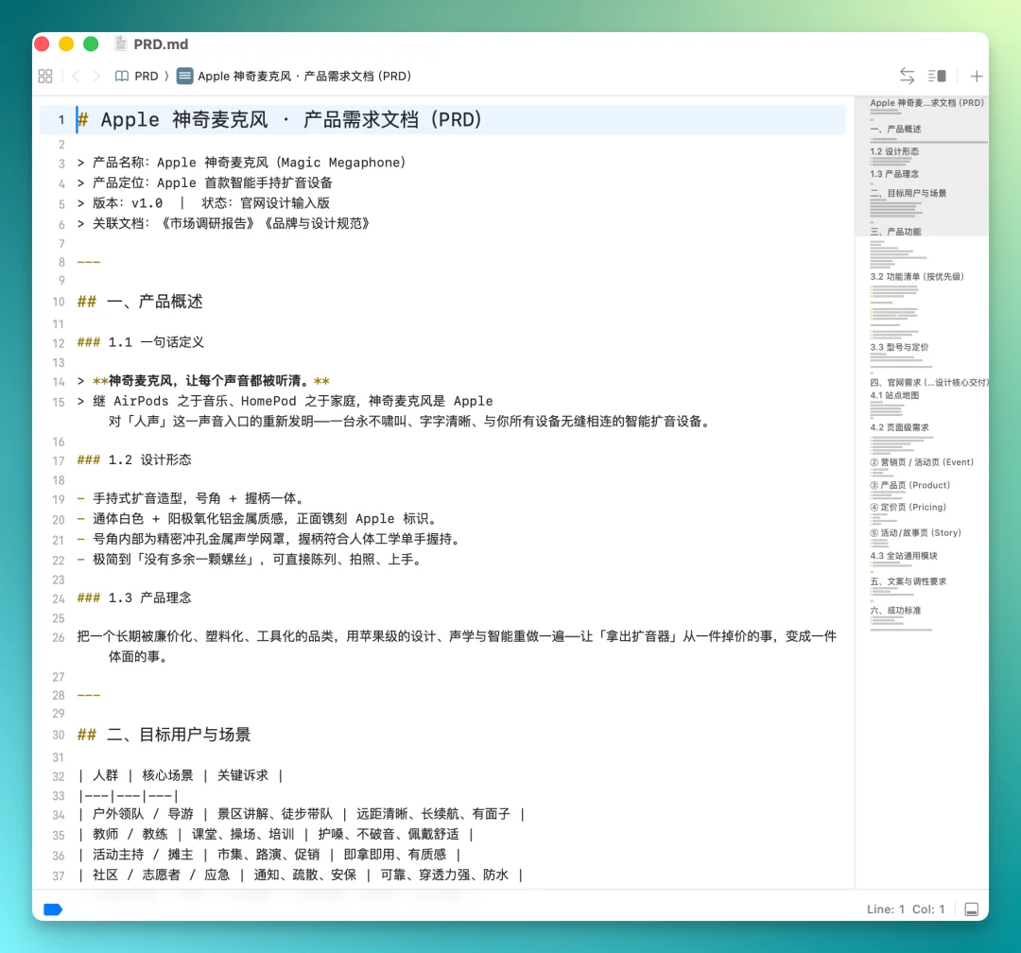
Task: Click the bullet starting '通体白色 + 阳极氧化铝金属质感'
Action: (x=257, y=518)
